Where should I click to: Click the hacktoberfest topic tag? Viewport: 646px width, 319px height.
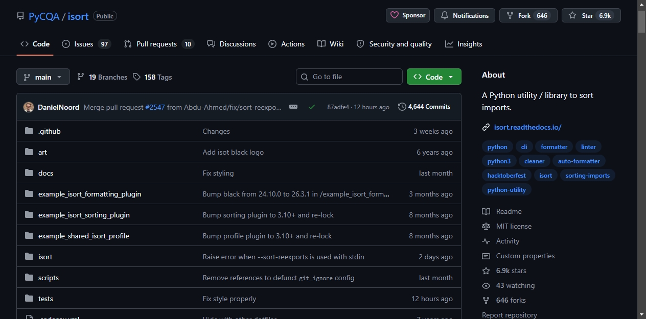pos(506,175)
